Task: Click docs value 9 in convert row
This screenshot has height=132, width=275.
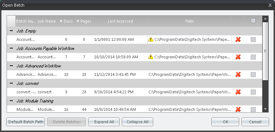Action: click(x=66, y=92)
